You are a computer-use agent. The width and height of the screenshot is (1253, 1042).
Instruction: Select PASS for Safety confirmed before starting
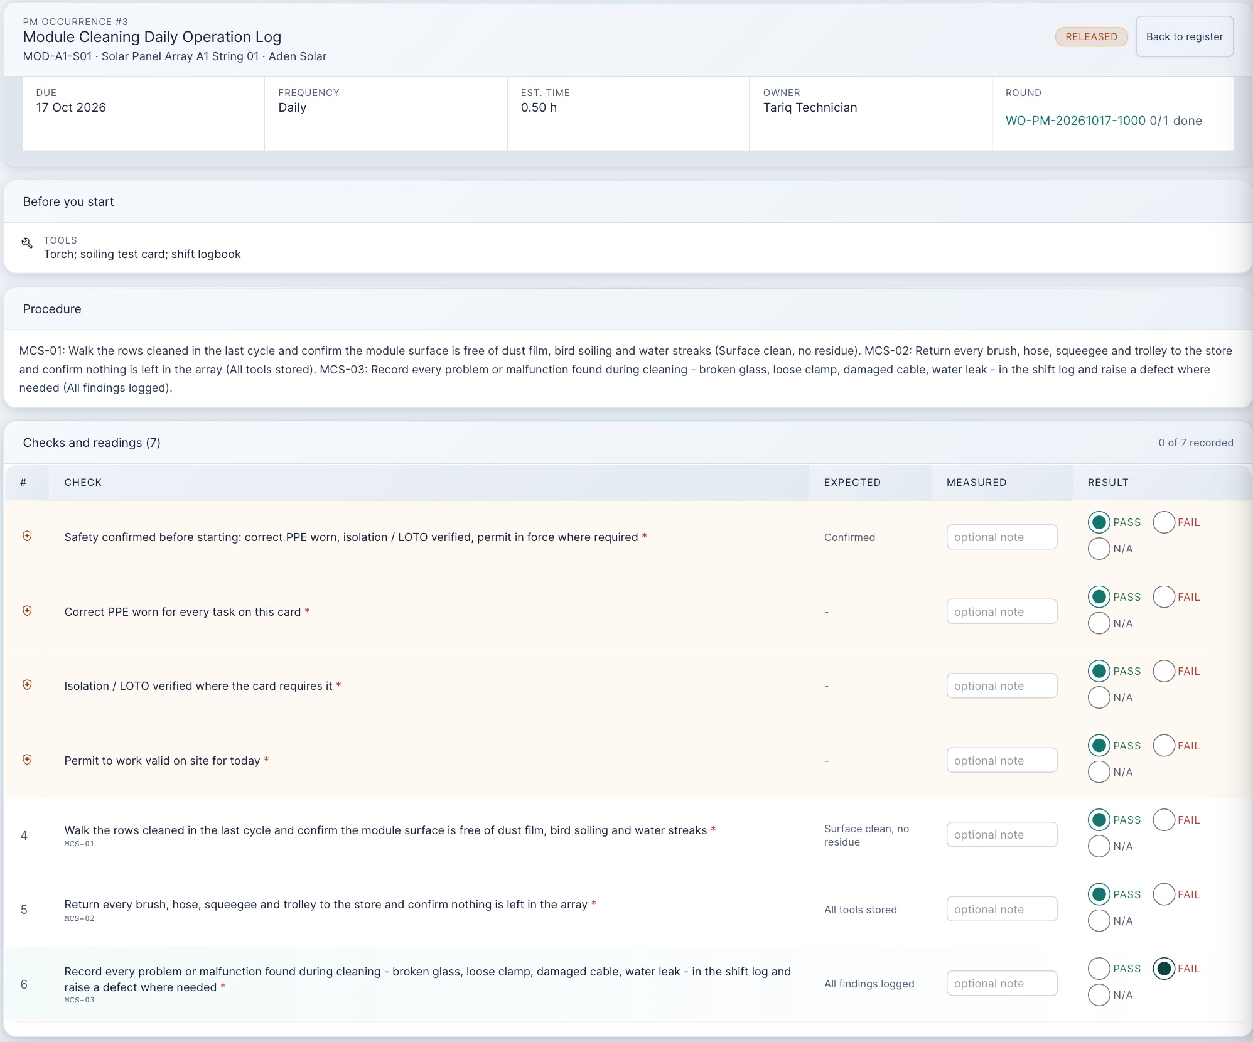[1099, 522]
